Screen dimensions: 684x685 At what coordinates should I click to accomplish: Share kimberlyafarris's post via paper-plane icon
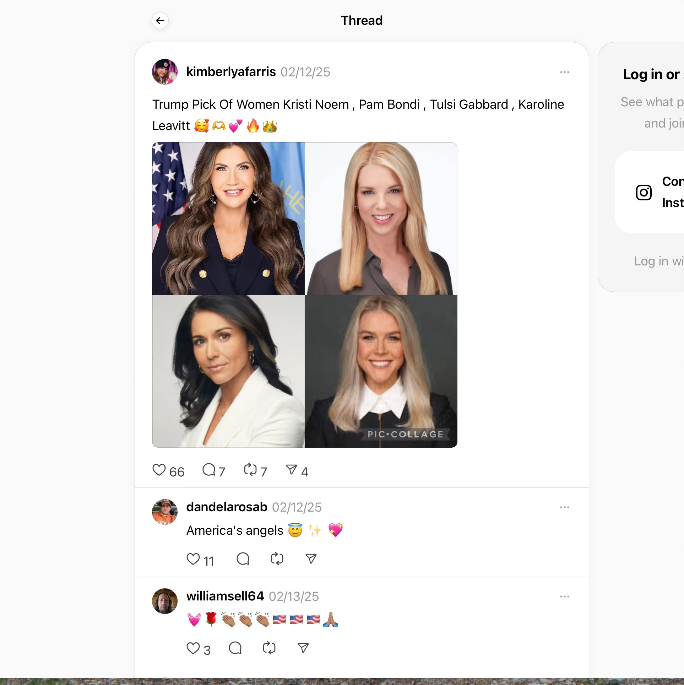(x=292, y=470)
